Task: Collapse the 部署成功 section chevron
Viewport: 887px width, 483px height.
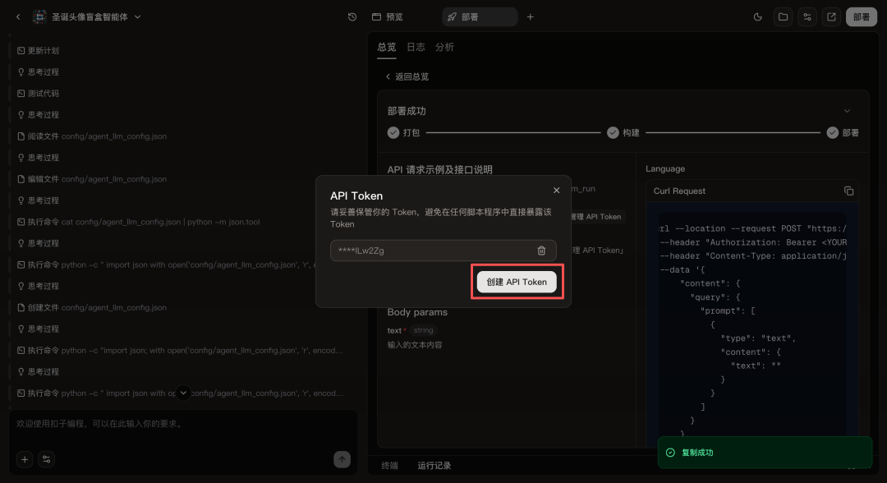Action: click(x=847, y=111)
